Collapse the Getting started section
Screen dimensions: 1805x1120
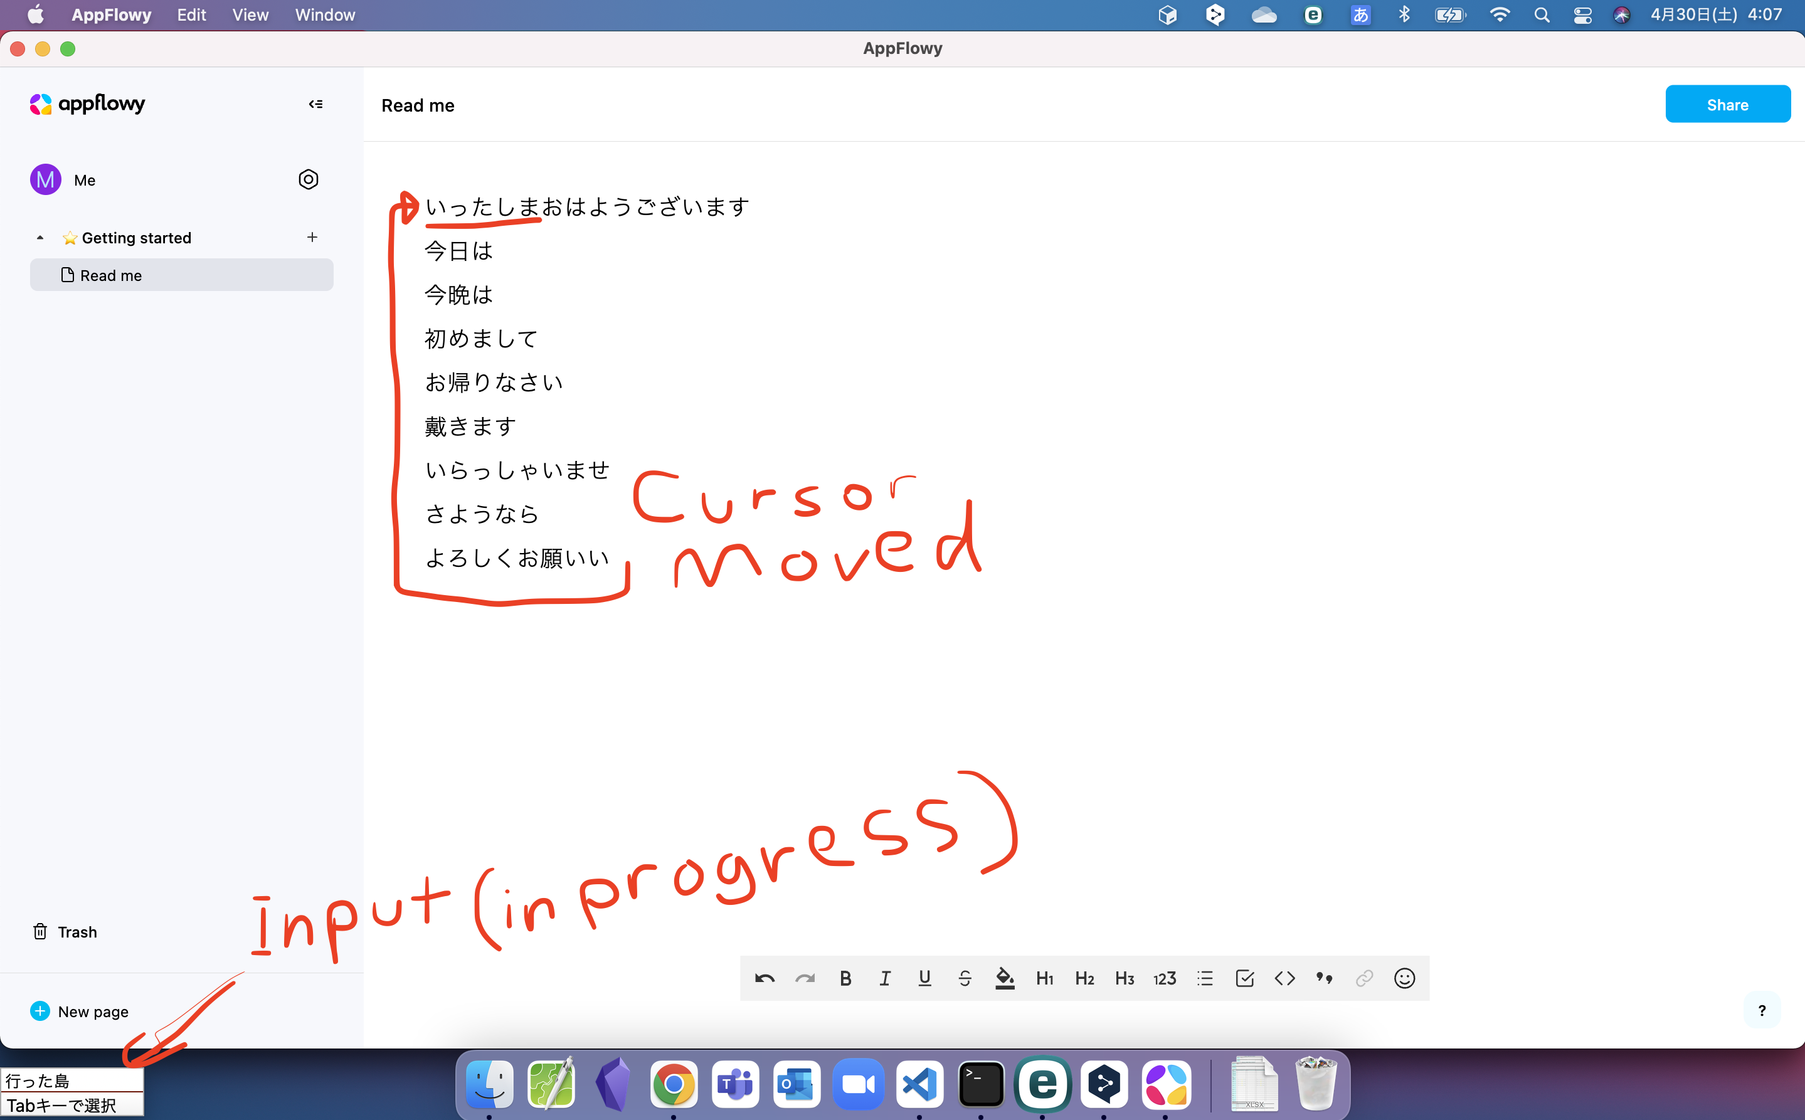[x=40, y=237]
